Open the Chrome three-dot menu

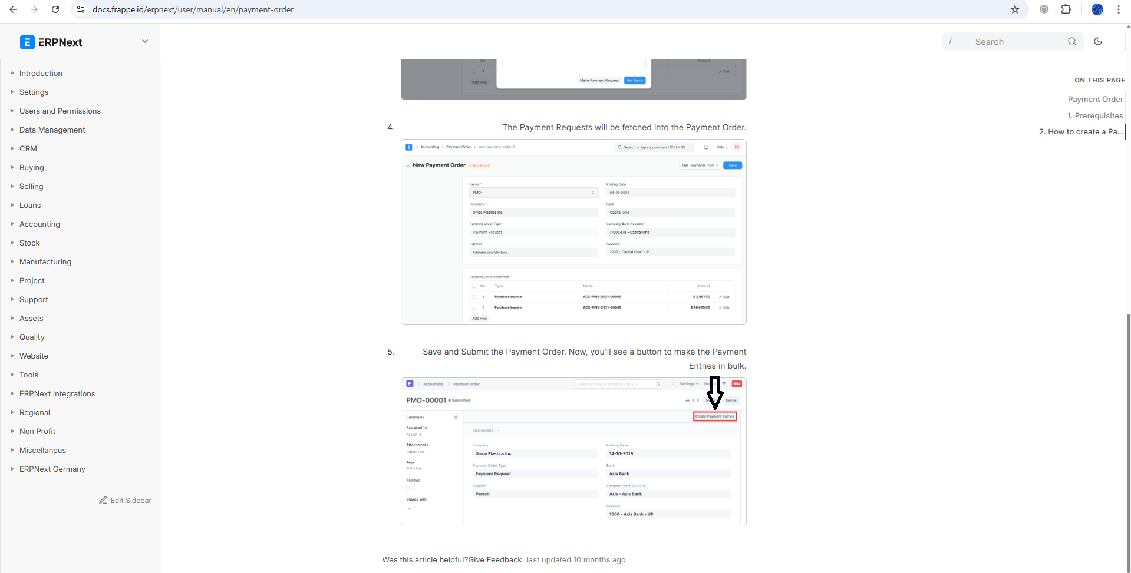pos(1119,9)
